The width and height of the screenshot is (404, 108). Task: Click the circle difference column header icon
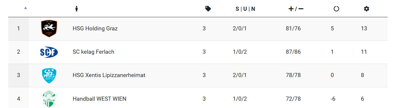[x=336, y=9]
